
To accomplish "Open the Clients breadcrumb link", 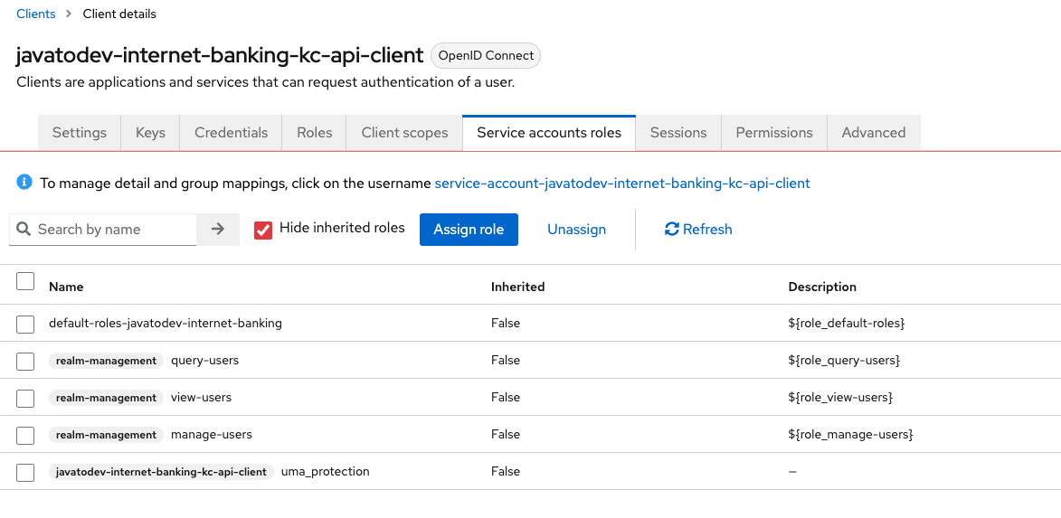I will click(36, 14).
